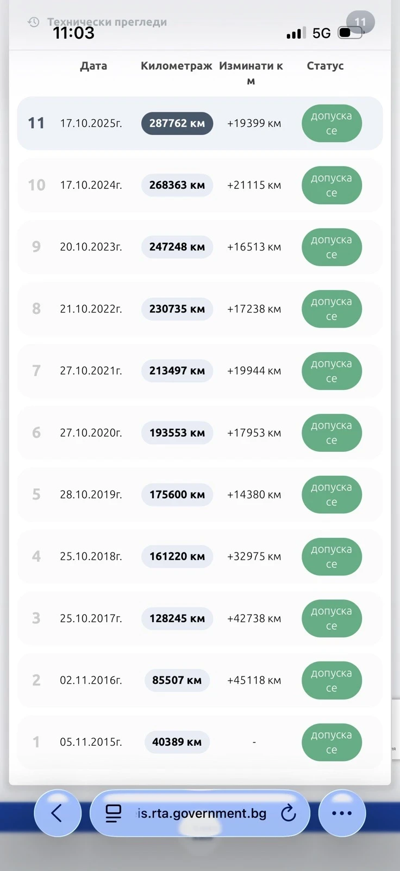Image resolution: width=400 pixels, height=871 pixels.
Task: Tap the 5G network indicator
Action: (x=321, y=33)
